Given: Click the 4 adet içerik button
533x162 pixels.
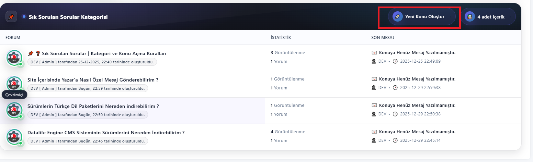Looking at the screenshot, I should (488, 16).
